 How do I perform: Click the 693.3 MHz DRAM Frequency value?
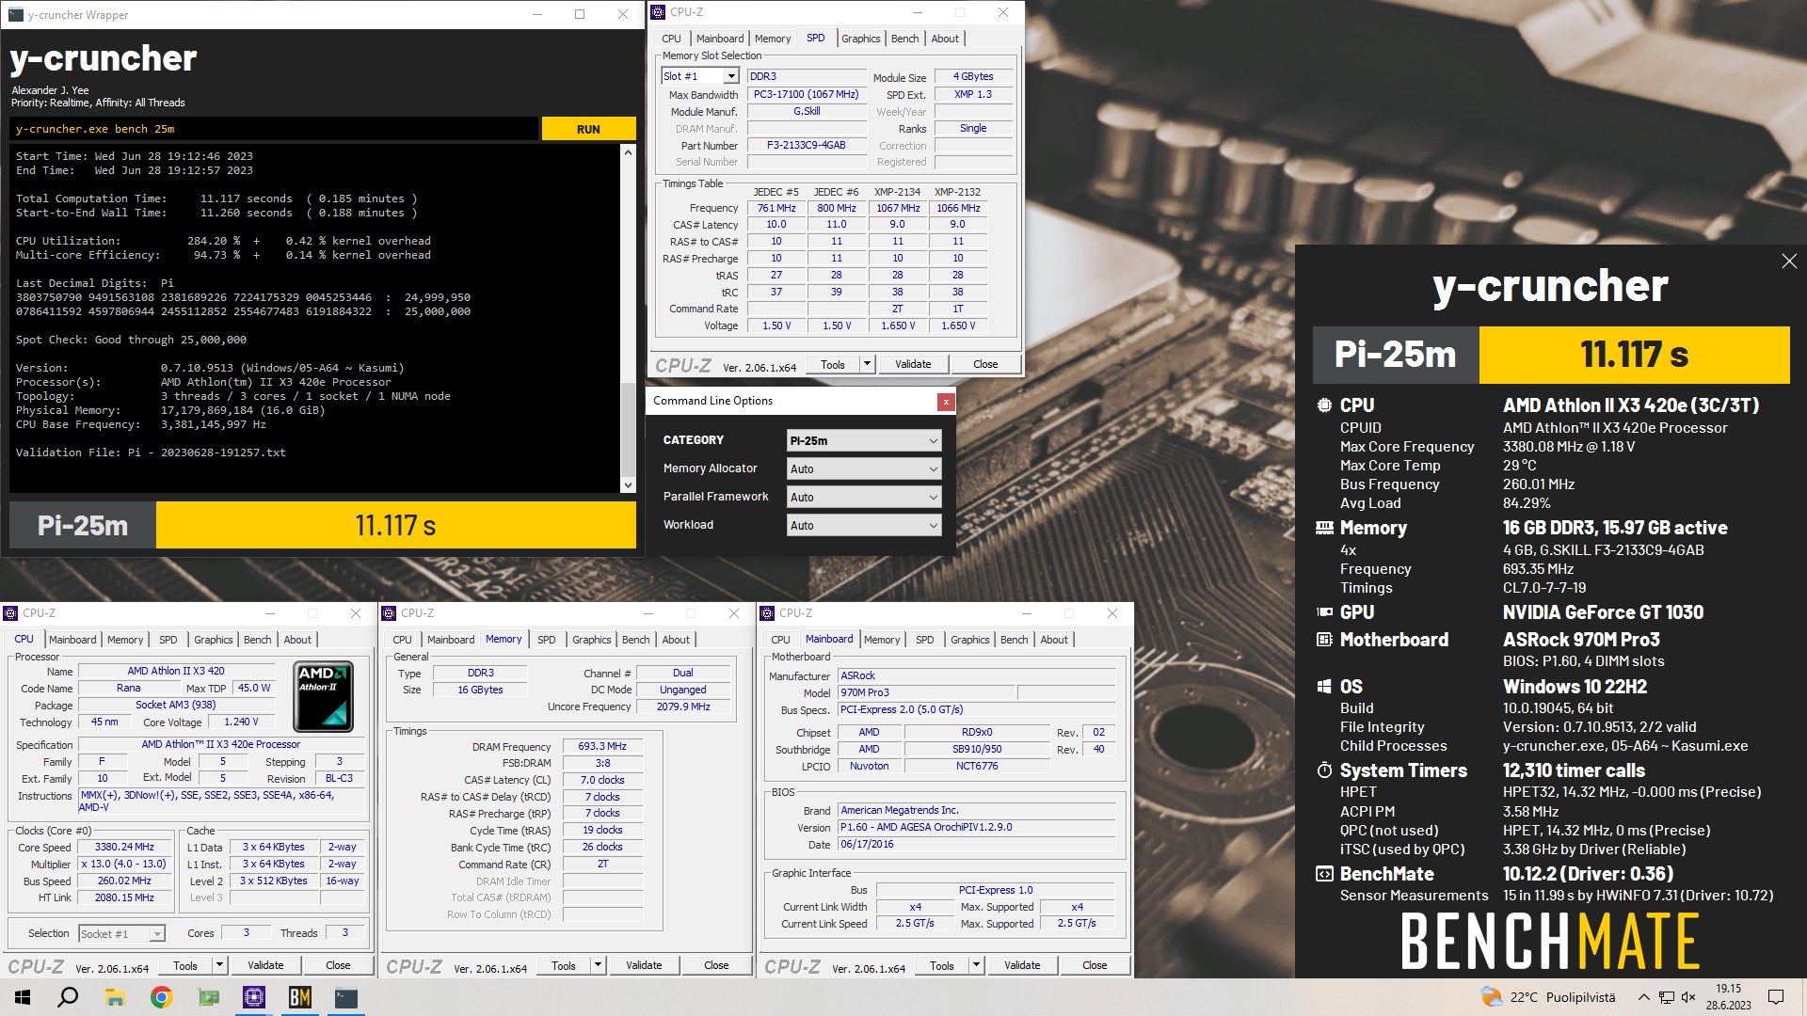tap(602, 746)
